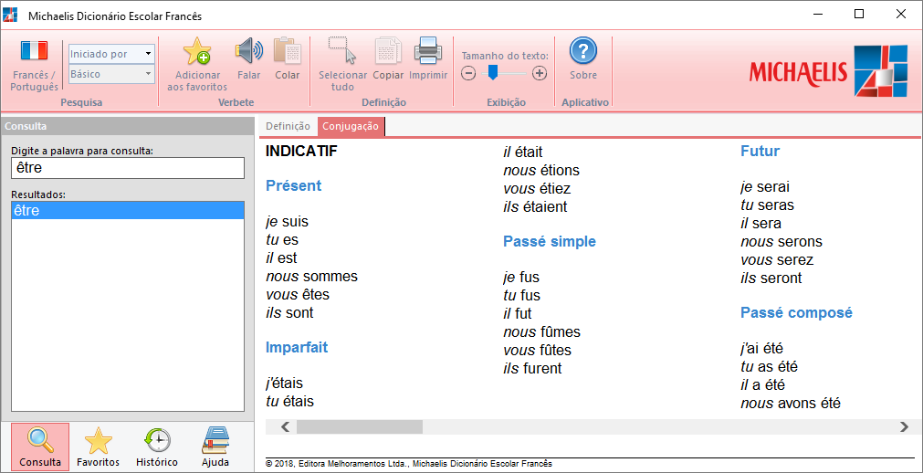
Task: Click the line 'ils furent'
Action: pos(533,368)
